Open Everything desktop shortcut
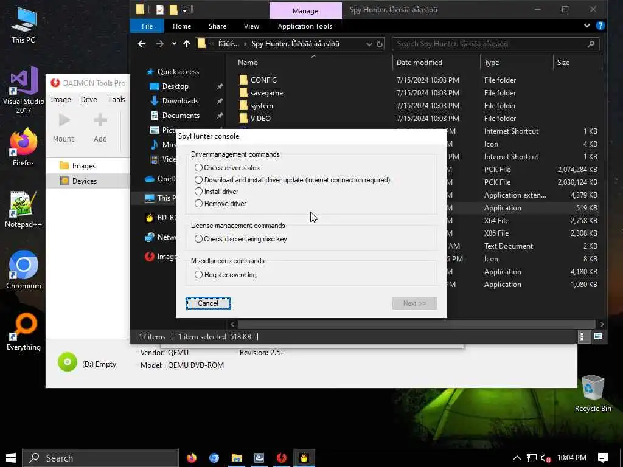Screen dimensions: 623x467 tap(24, 333)
